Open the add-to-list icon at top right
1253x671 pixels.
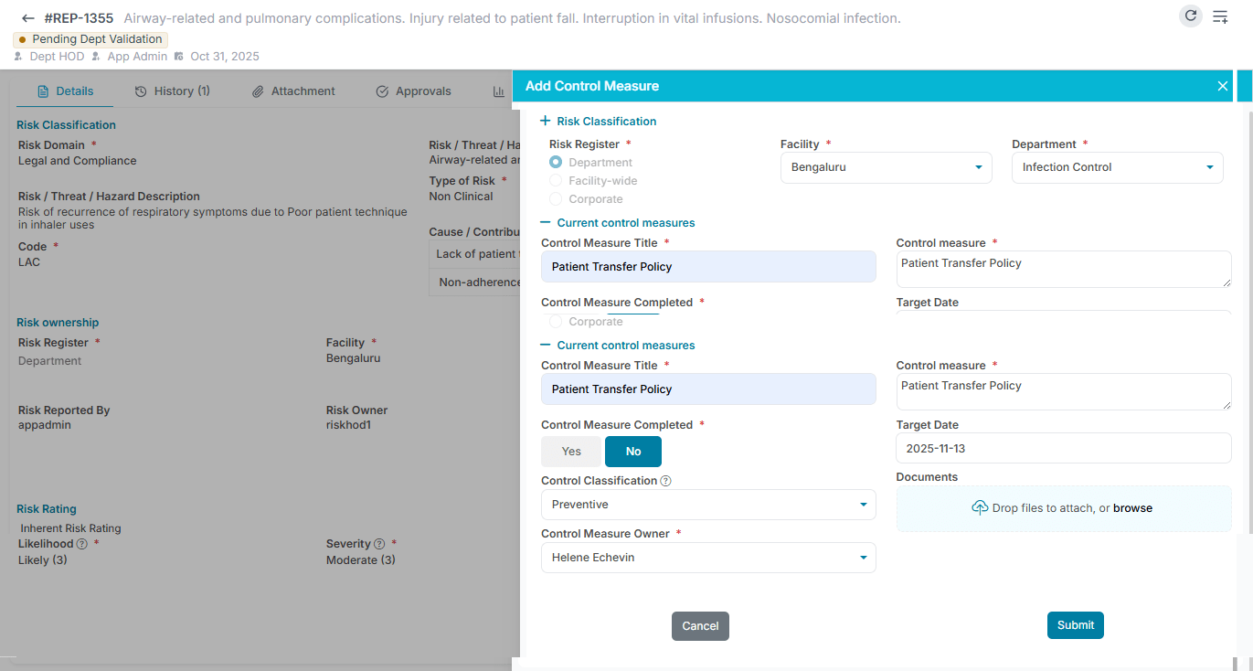click(x=1220, y=16)
